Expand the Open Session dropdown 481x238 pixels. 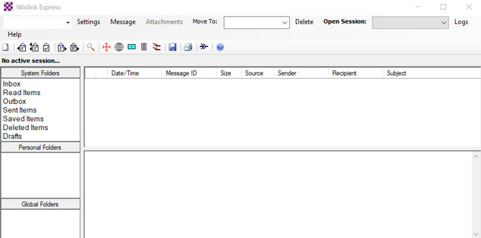pyautogui.click(x=444, y=23)
